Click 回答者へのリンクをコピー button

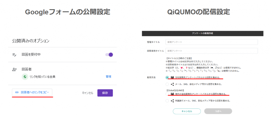[x=32, y=92]
